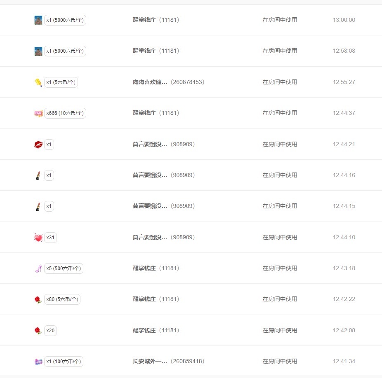The width and height of the screenshot is (382, 378).
Task: Select the 12:44:37 timestamp
Action: click(x=344, y=113)
